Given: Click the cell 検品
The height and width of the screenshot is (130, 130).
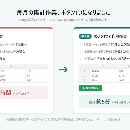Looking at the screenshot, I should (103, 80).
